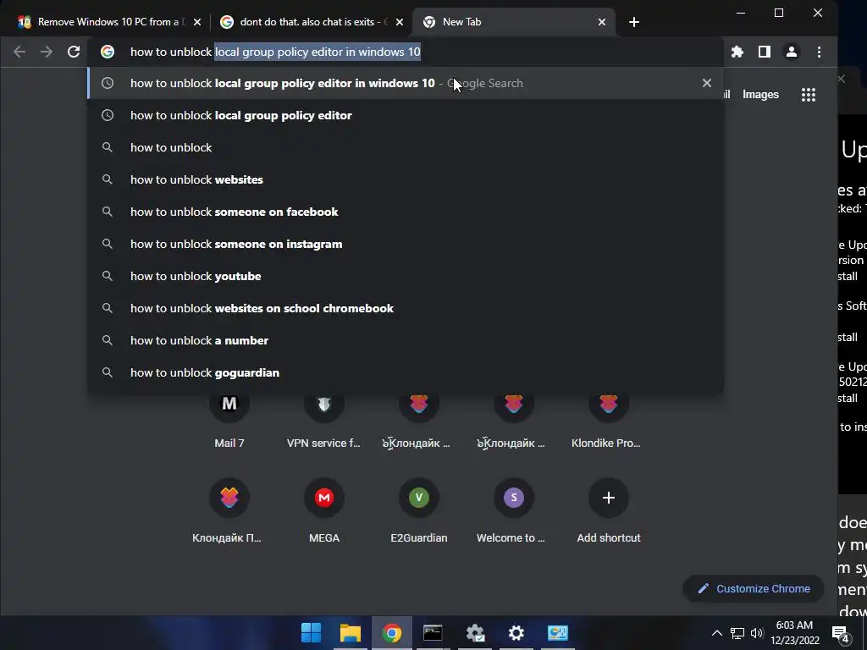Close the New Tab tab
Viewport: 867px width, 650px height.
pos(602,22)
